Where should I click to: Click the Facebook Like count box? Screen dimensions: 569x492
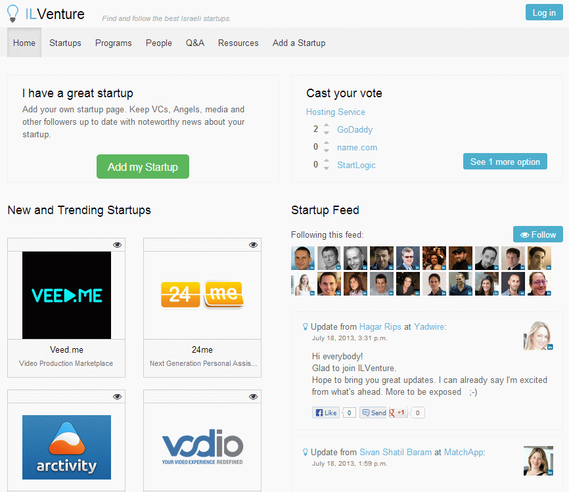[349, 413]
